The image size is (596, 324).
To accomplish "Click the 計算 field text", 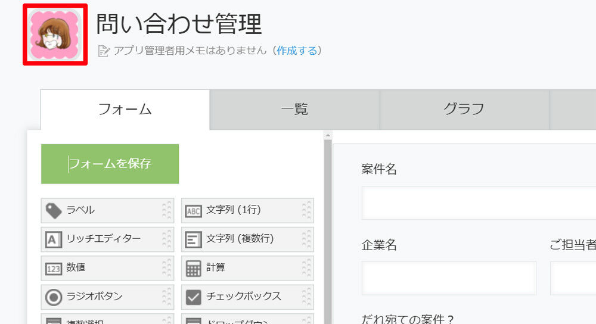I will pos(216,267).
